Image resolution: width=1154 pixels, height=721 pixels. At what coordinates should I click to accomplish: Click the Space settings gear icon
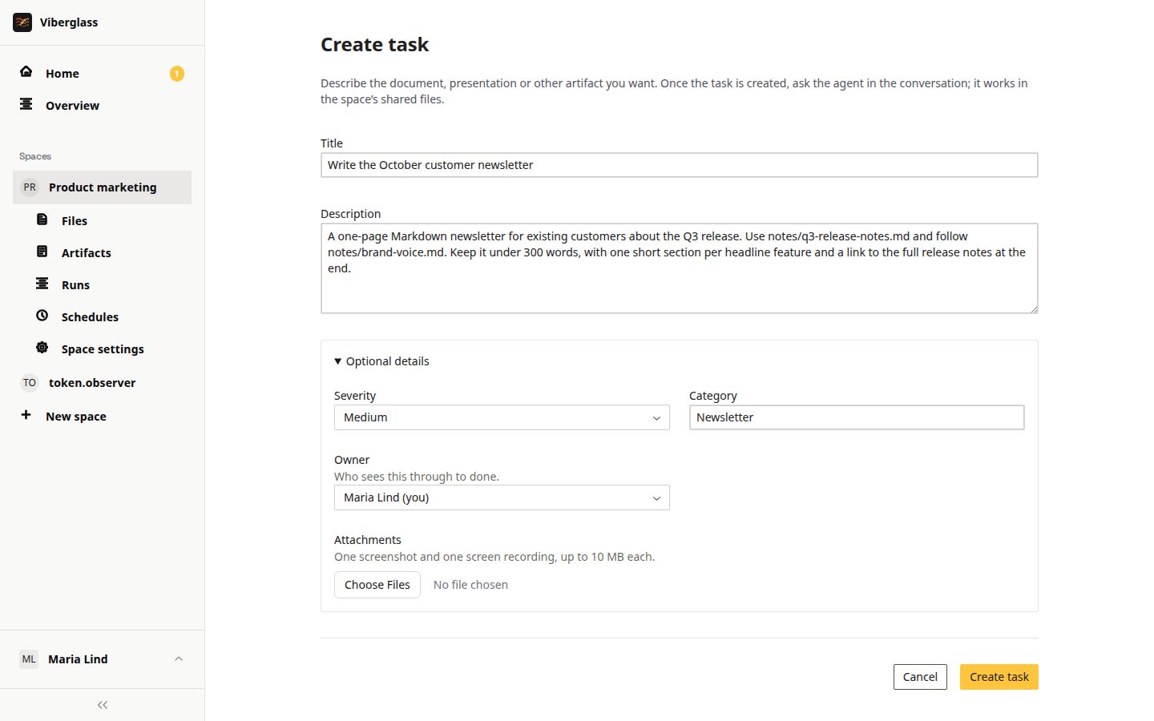42,348
